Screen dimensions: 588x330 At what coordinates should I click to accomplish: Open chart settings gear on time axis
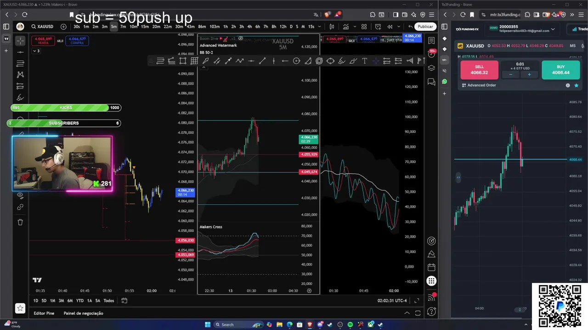coord(309,291)
